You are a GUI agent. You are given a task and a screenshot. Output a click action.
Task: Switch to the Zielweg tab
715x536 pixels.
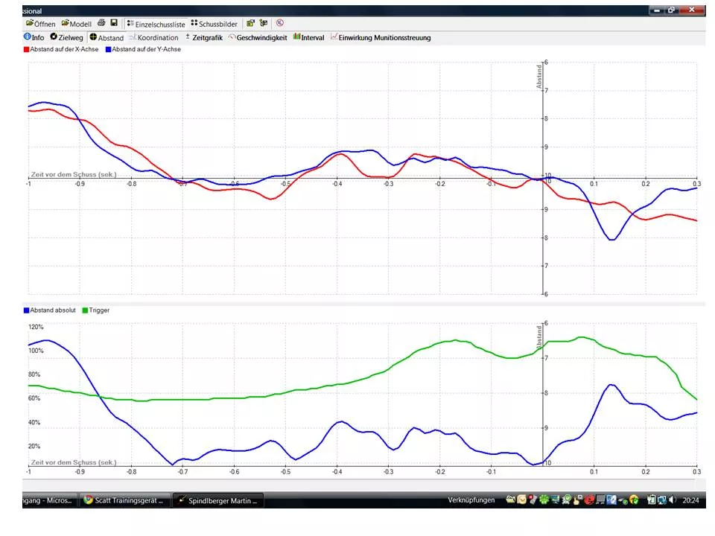click(66, 37)
